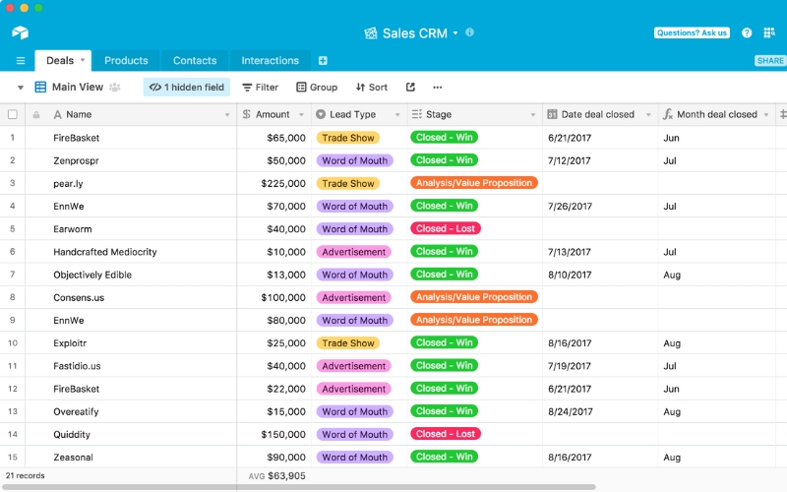
Task: Switch to the Interactions tab
Action: [x=270, y=61]
